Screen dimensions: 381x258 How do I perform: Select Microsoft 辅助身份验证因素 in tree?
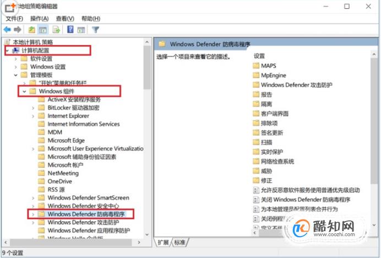pyautogui.click(x=81, y=157)
